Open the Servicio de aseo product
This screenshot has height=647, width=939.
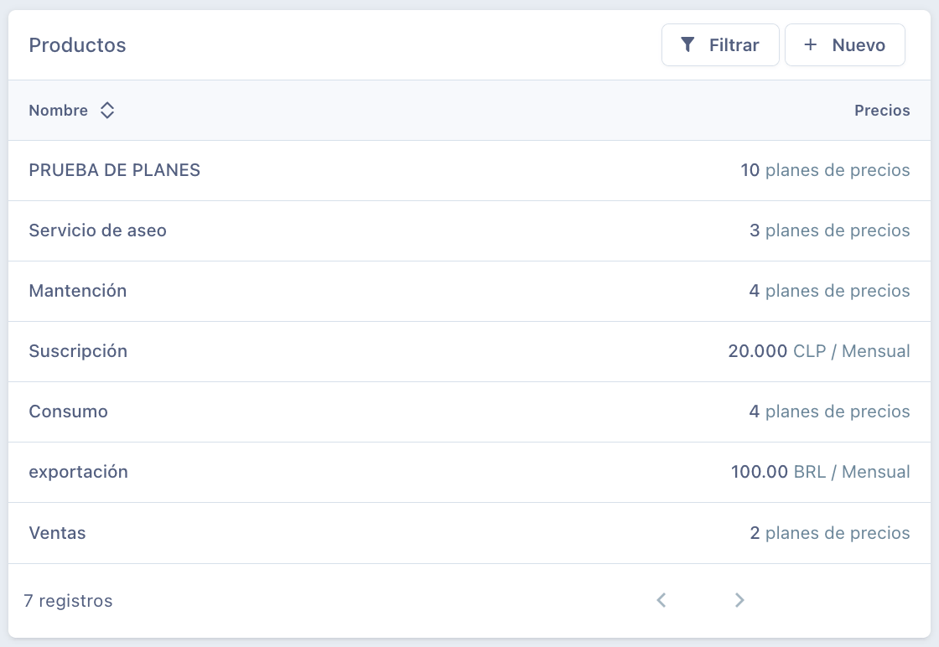pyautogui.click(x=97, y=230)
